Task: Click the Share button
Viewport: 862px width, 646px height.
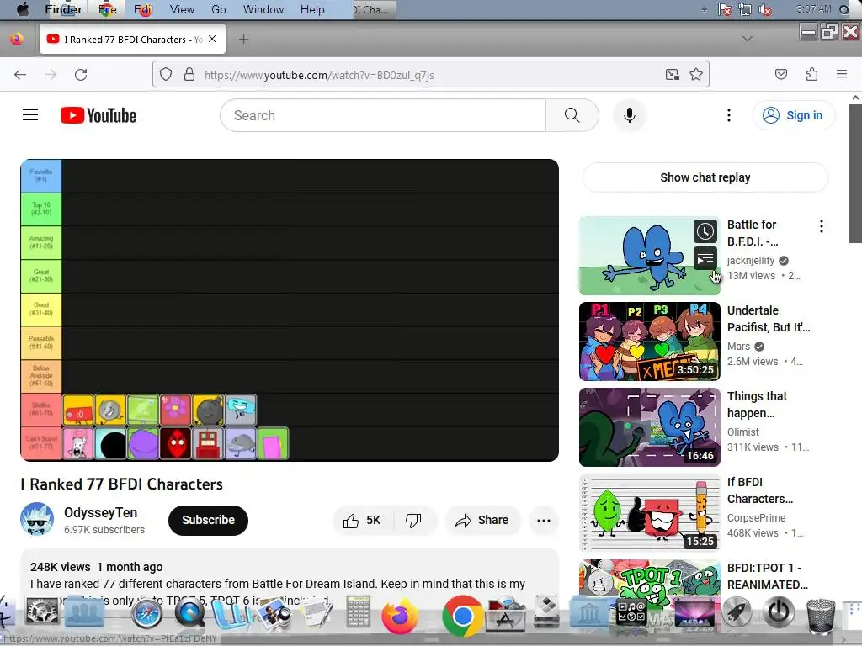Action: pos(482,520)
